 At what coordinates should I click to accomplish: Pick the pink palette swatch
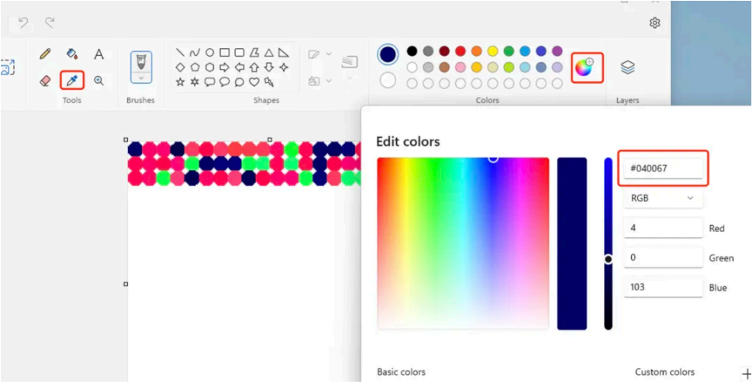tap(461, 67)
